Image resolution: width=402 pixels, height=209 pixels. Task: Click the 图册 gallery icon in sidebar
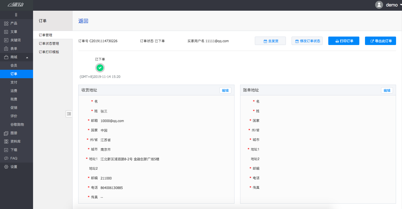6,133
